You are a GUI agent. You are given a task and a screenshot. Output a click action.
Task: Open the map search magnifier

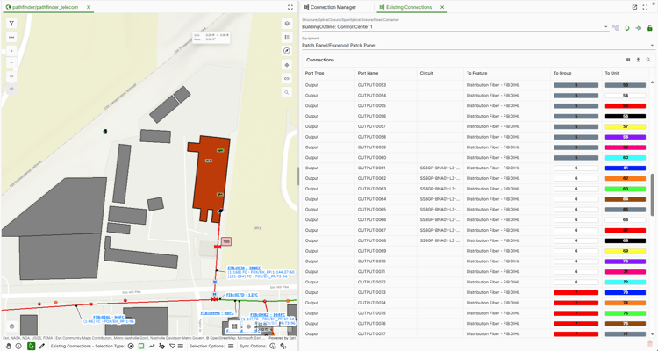tap(287, 92)
